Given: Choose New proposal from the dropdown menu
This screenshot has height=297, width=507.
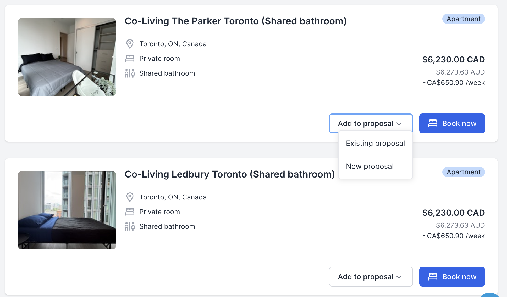Looking at the screenshot, I should tap(375, 166).
